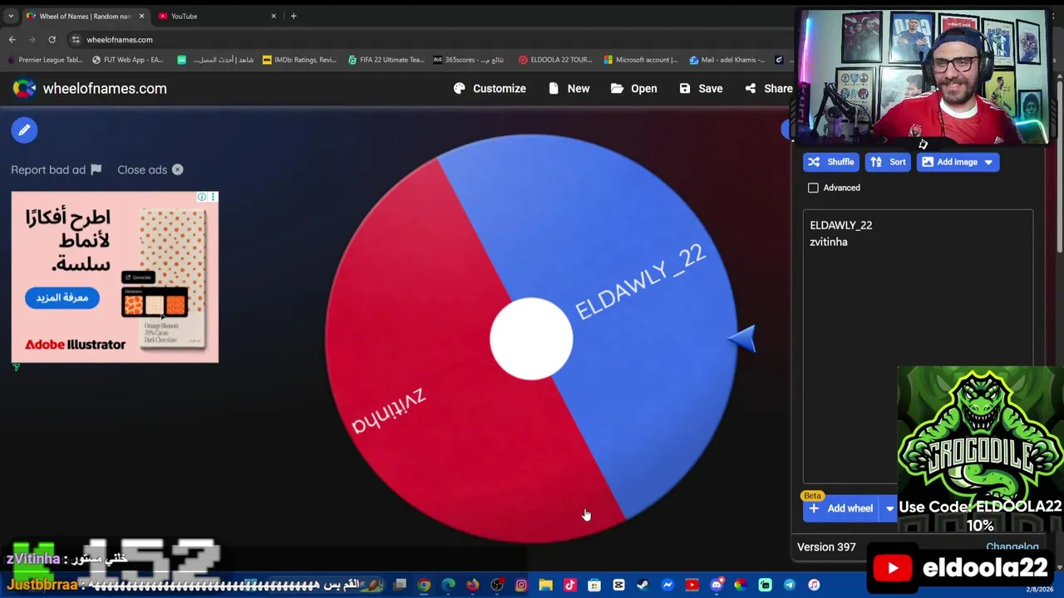Open TikTok from the taskbar
1064x598 pixels.
(569, 586)
